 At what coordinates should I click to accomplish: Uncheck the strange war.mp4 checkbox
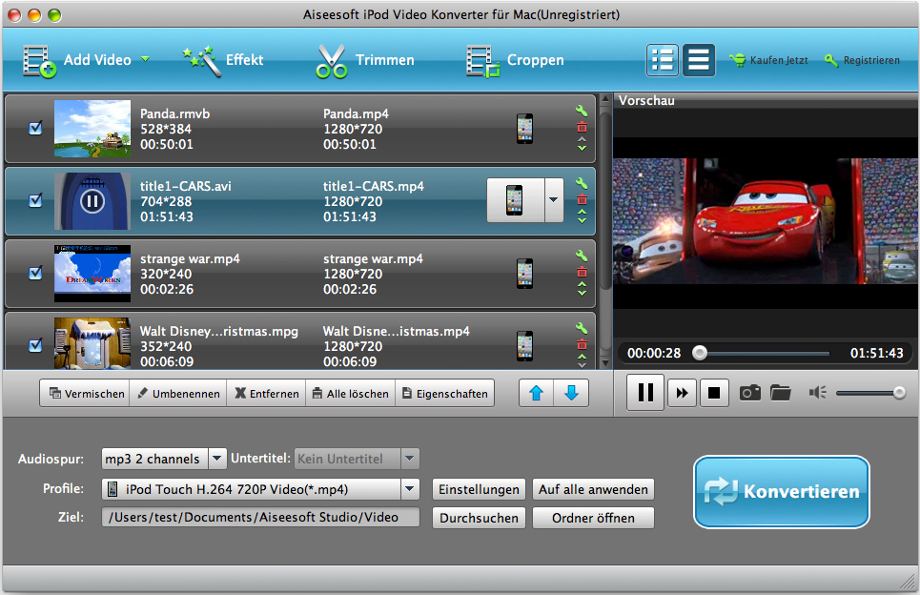coord(36,273)
